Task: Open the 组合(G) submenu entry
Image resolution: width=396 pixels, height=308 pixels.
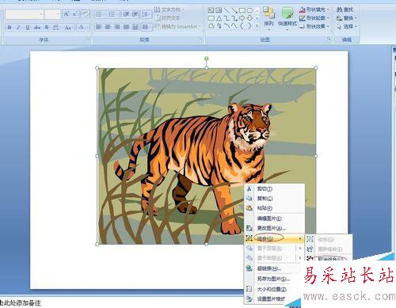Action: point(275,238)
